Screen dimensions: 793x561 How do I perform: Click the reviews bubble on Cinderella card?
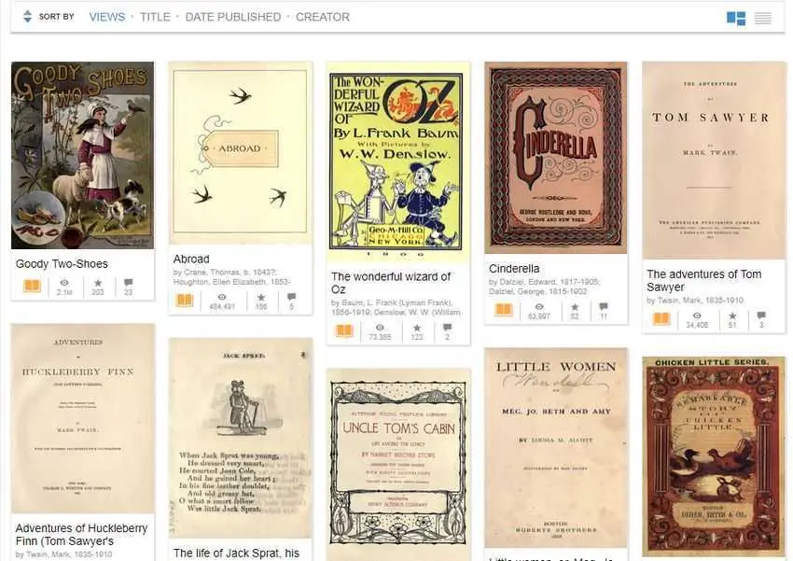604,306
